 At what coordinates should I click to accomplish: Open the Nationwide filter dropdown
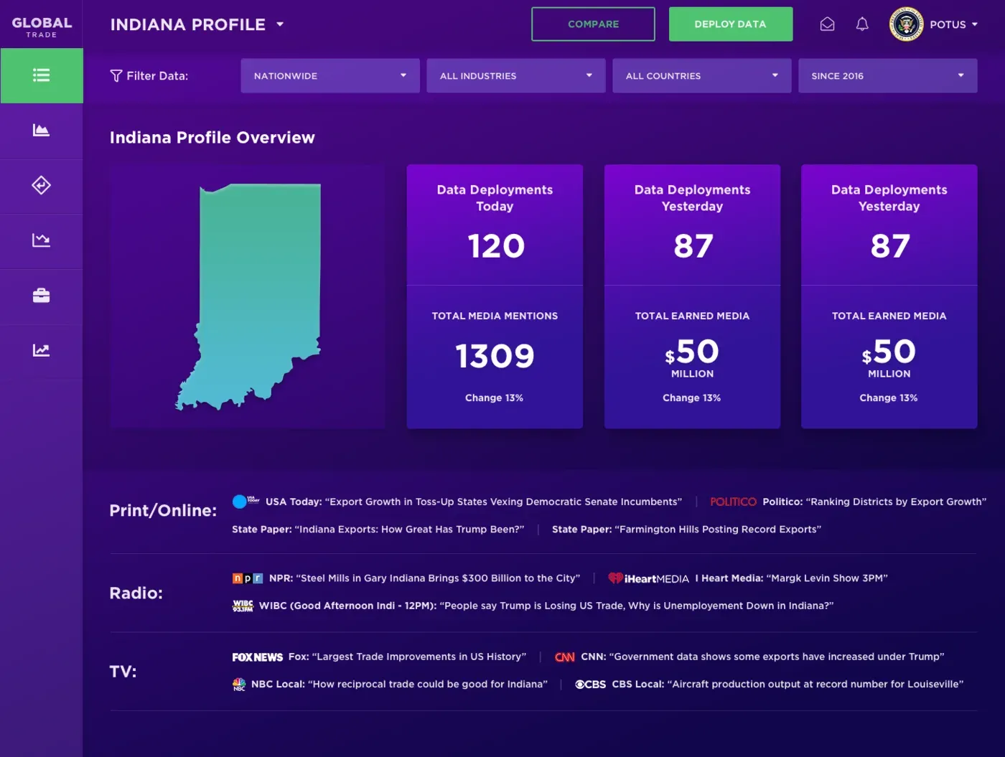[330, 76]
